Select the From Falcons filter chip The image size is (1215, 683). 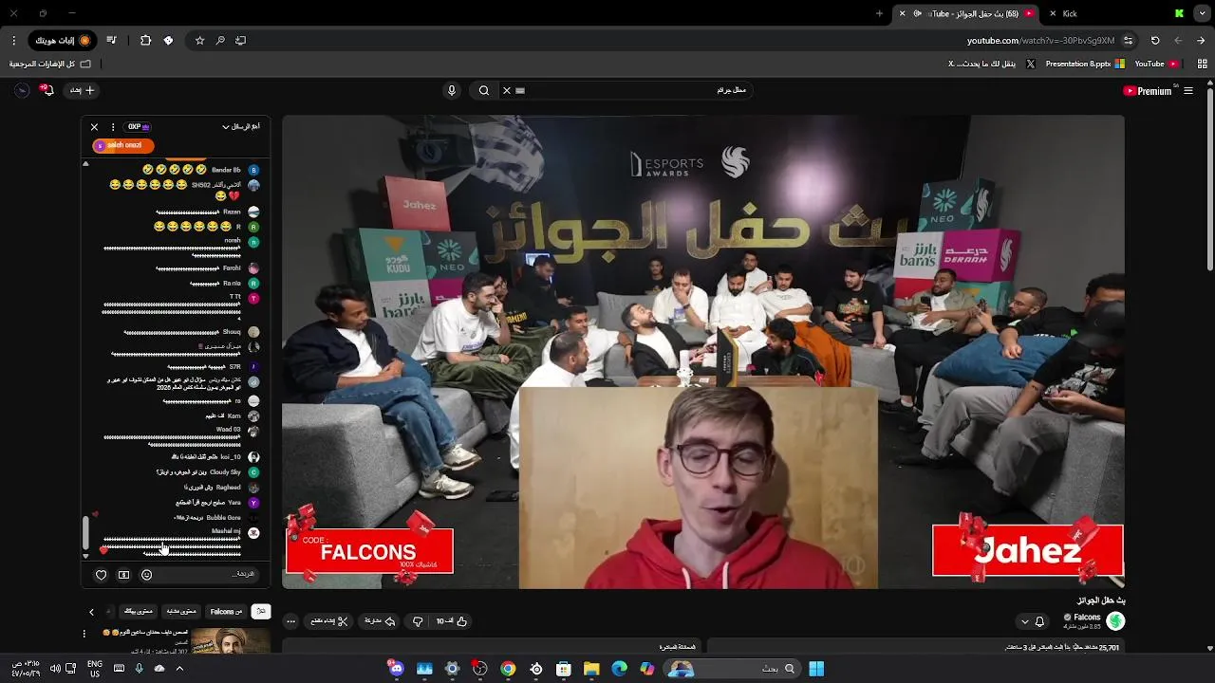coord(226,612)
